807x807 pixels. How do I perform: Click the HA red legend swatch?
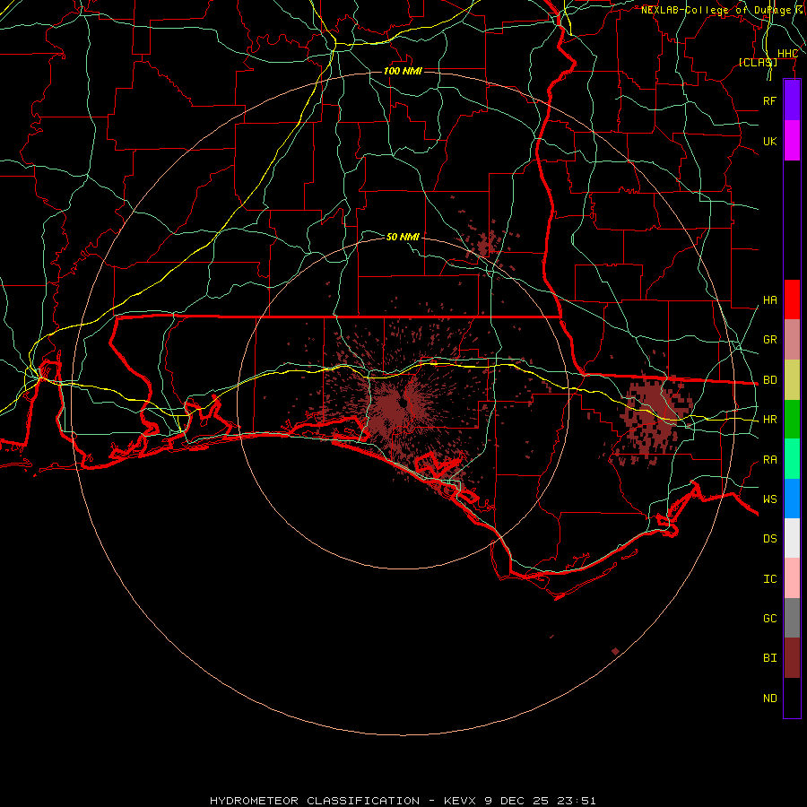point(792,299)
